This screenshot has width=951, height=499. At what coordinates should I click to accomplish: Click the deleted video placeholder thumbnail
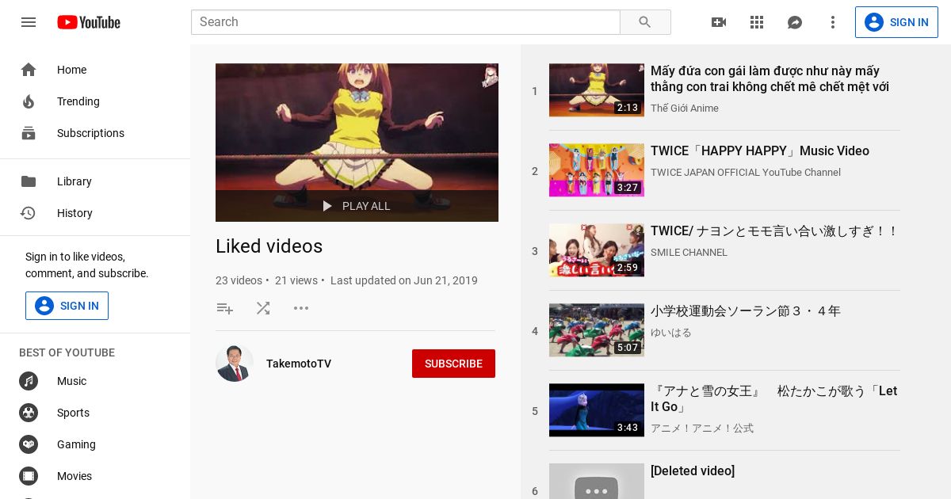click(597, 482)
